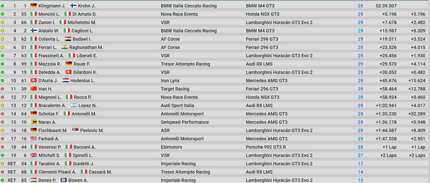Screen dimensions: 430x183
Task: Click the Dutch flag next to Hodenius L.
Action: point(66,80)
